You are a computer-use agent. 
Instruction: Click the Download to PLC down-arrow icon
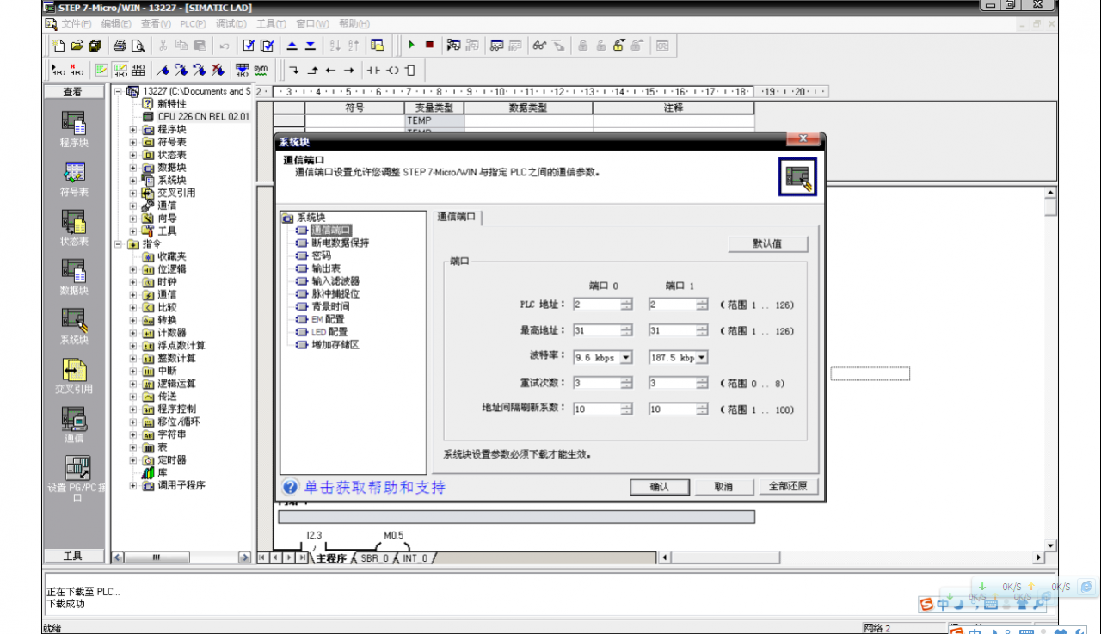310,46
